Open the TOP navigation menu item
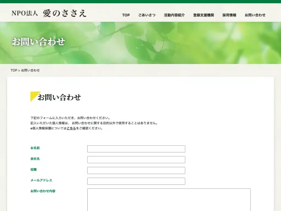The width and height of the screenshot is (281, 211). click(x=126, y=15)
